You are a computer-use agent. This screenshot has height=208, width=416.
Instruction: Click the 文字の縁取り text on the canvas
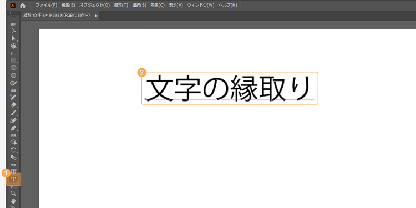(x=229, y=88)
